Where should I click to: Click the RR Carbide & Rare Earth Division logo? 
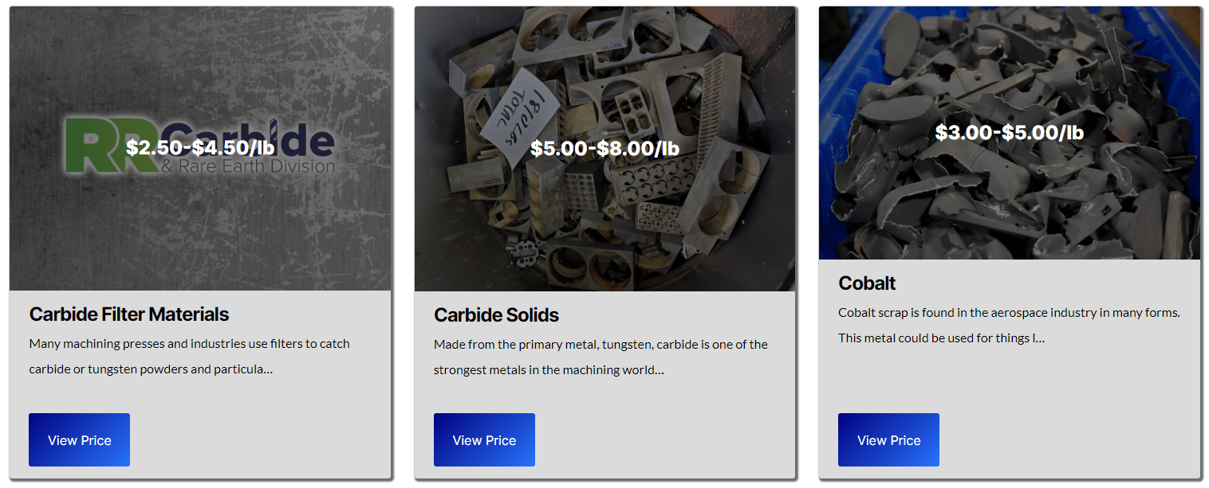click(x=199, y=147)
